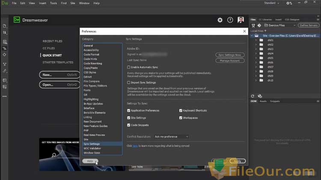Viewport: 321px width, 180px height.
Task: Select Code Hints category
Action: point(90,59)
